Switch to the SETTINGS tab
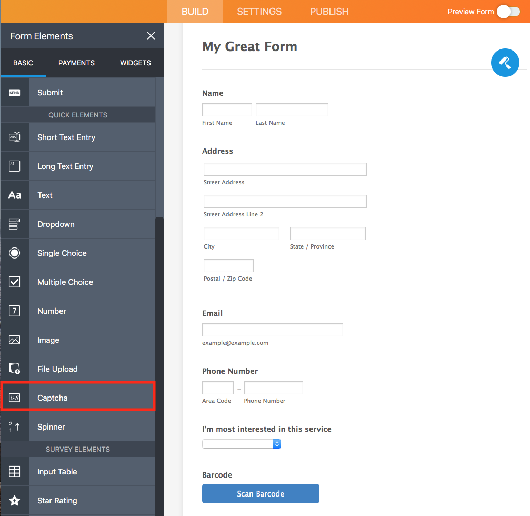 click(259, 11)
